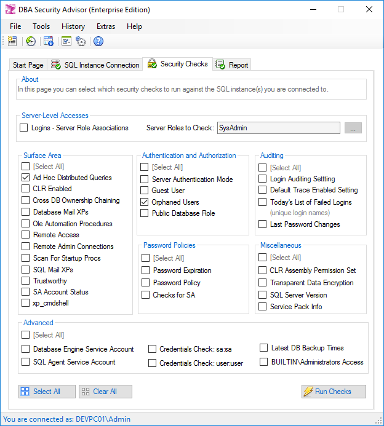Click the Select All button at bottom
The height and width of the screenshot is (426, 384).
[x=47, y=392]
